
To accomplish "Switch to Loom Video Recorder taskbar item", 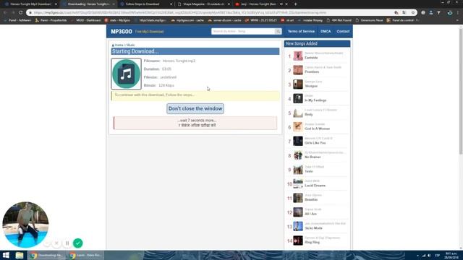I will click(85, 255).
